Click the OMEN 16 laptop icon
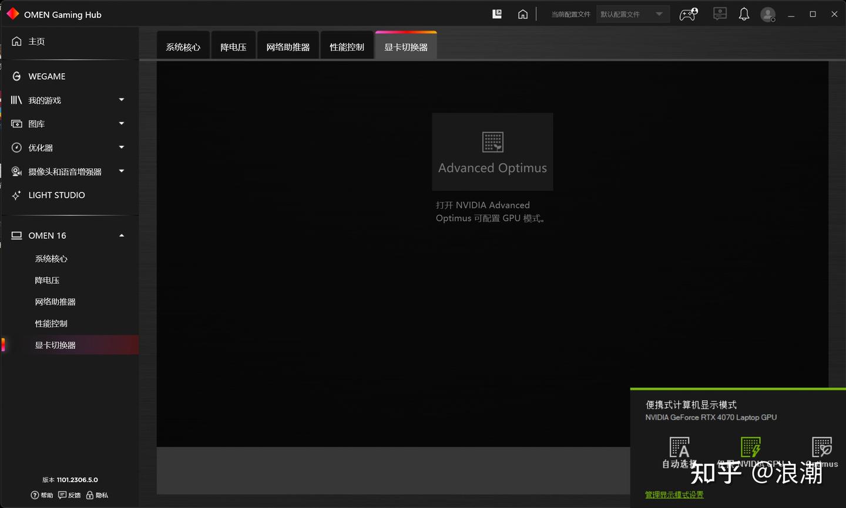 16,235
